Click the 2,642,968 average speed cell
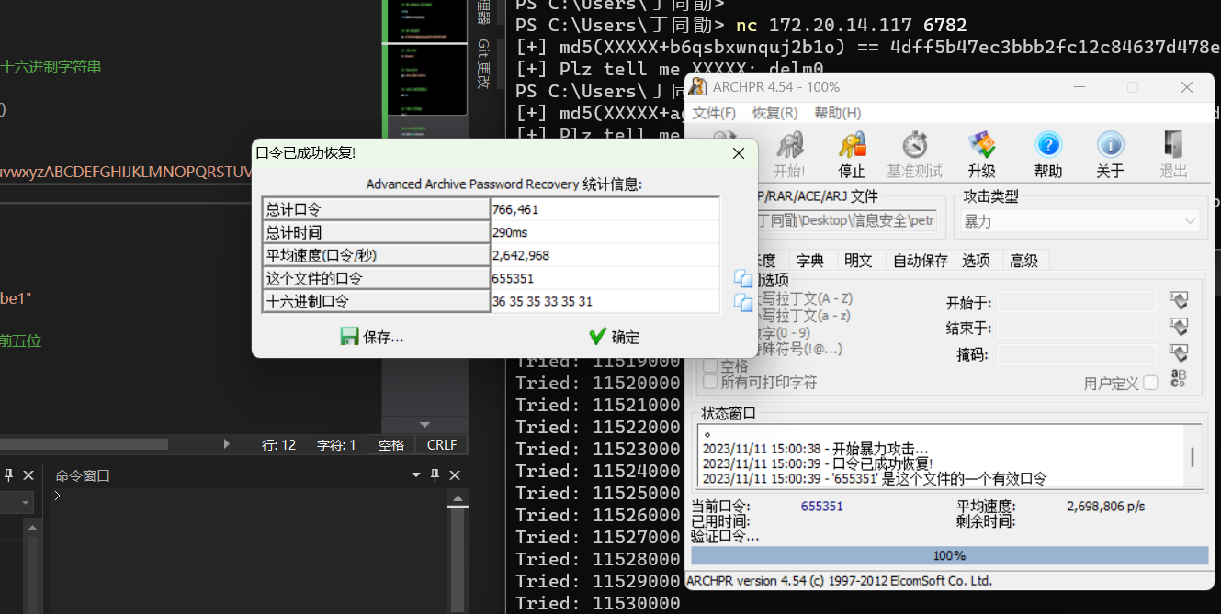1221x614 pixels. click(605, 255)
